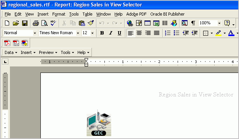
Task: Open the File menu
Action: pyautogui.click(x=8, y=14)
